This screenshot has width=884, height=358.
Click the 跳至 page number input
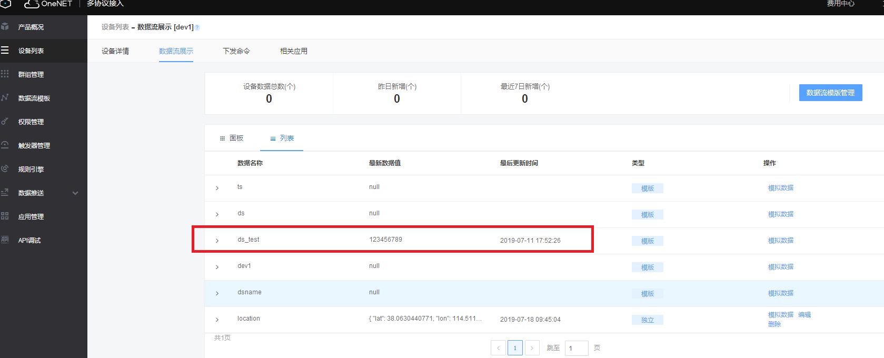tap(577, 348)
